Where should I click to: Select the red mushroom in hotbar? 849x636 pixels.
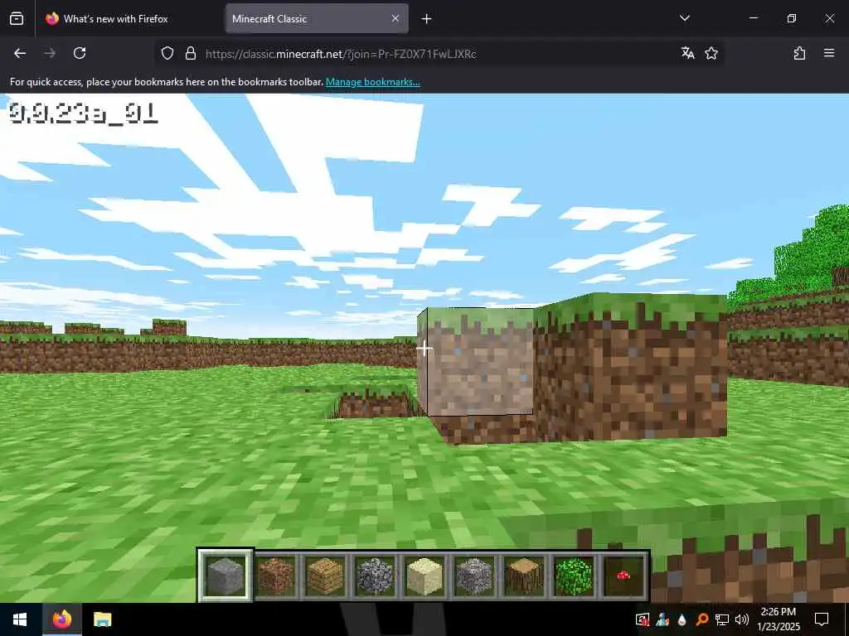623,576
